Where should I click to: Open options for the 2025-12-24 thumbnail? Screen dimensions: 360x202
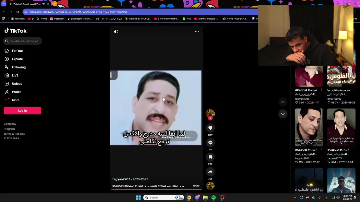point(354,150)
